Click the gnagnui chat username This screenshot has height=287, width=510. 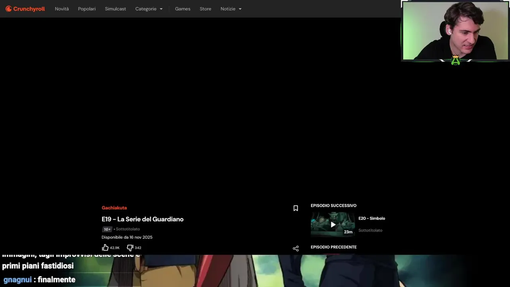click(x=17, y=280)
